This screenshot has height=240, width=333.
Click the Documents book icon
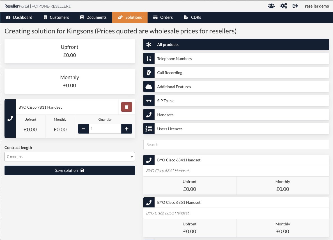82,17
